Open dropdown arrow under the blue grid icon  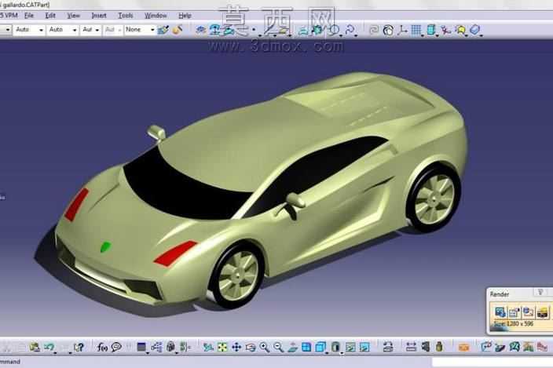click(423, 35)
